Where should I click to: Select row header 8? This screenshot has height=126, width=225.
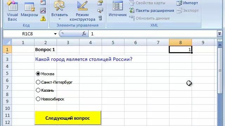pyautogui.click(x=7, y=94)
